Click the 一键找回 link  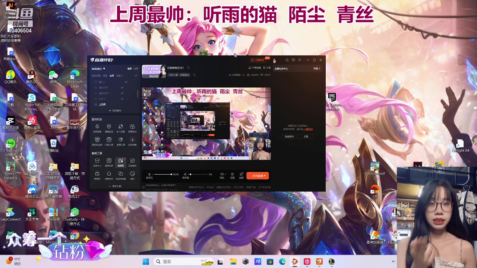(x=308, y=129)
